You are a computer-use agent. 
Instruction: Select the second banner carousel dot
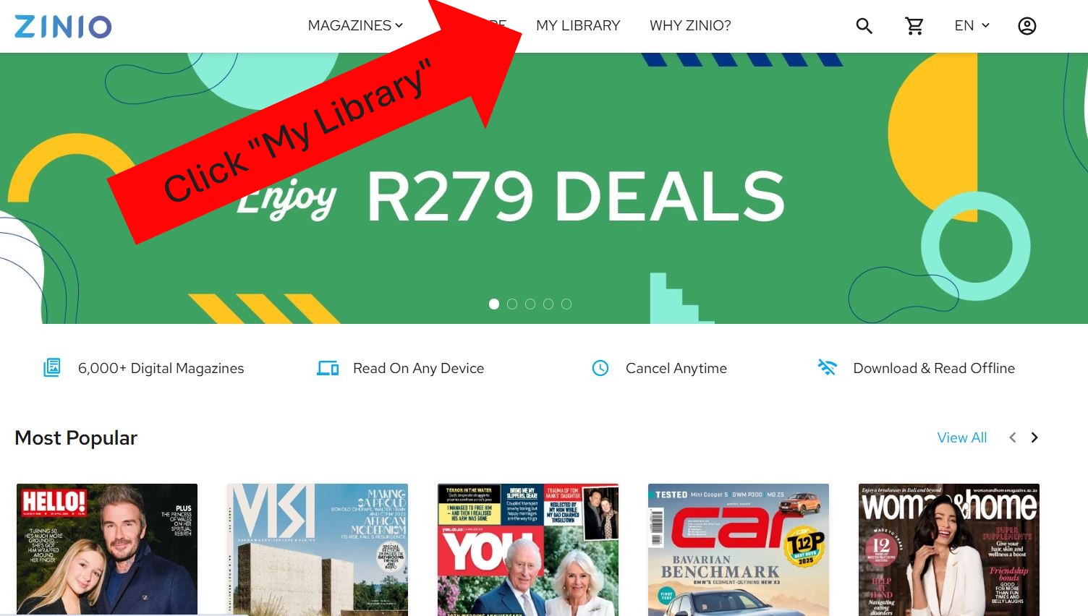point(512,304)
